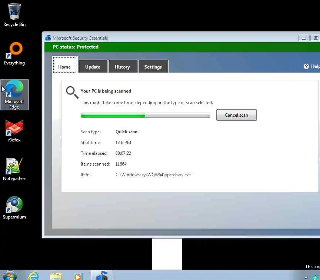320x280 pixels.
Task: Select the r3dfox browser desktop shortcut
Action: [14, 131]
